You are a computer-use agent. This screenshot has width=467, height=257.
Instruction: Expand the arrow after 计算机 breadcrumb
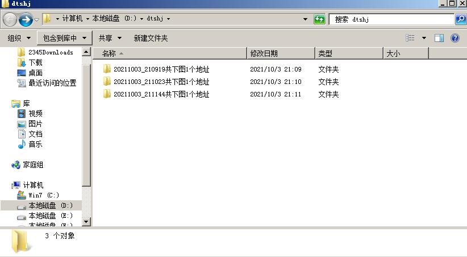coord(87,19)
